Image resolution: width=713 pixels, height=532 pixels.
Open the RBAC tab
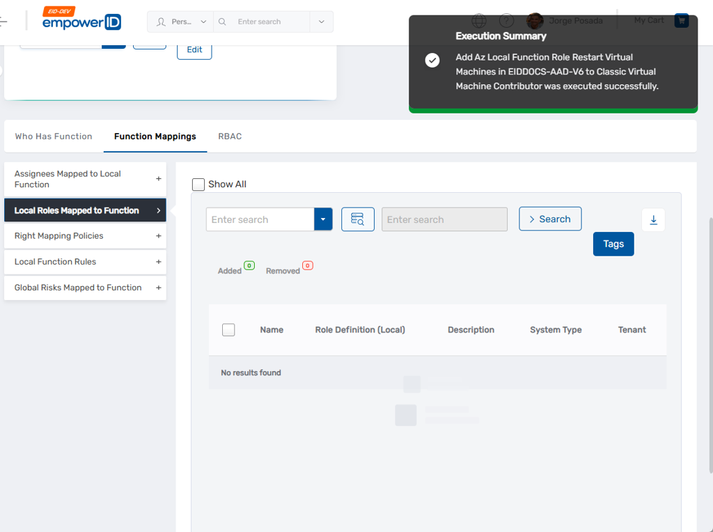tap(230, 136)
